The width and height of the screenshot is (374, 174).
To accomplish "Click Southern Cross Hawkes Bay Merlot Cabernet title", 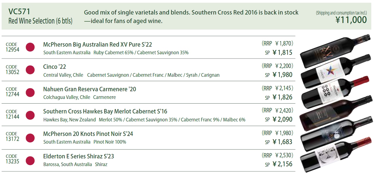I will click(105, 111).
